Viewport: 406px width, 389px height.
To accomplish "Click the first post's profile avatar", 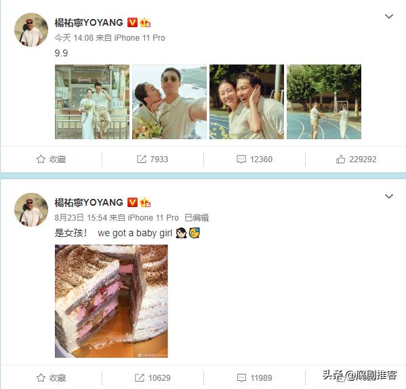I will [31, 30].
